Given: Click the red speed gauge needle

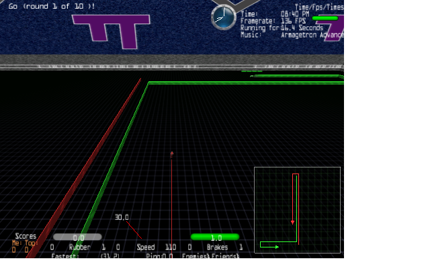Looking at the screenshot, I should 134,230.
